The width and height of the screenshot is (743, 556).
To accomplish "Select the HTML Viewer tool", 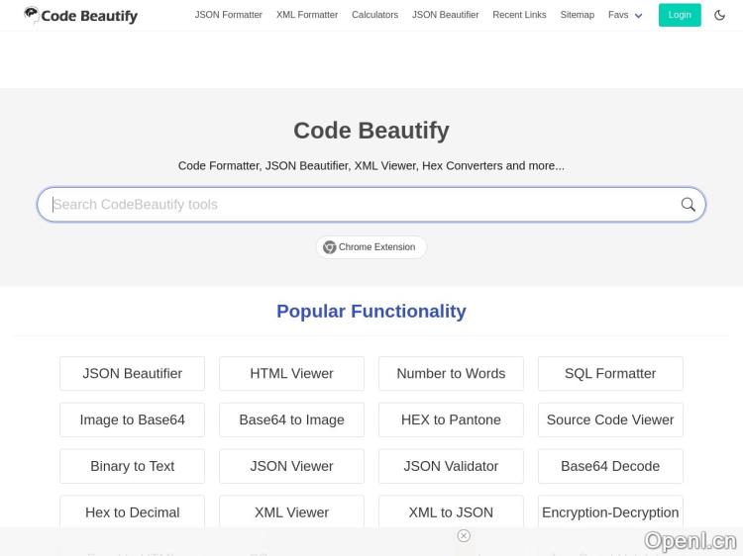I will (291, 374).
